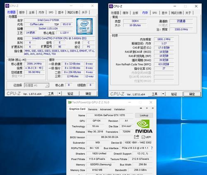Image resolution: width=207 pixels, height=175 pixels.
Task: Open 测试分数 tab in left CPU-Z
Action: click(x=73, y=12)
